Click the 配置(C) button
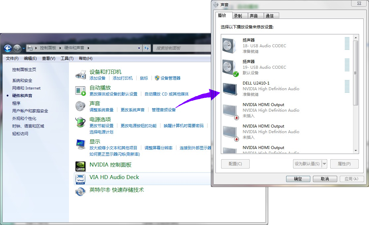Viewport: 369px width, 225px height. coord(235,164)
